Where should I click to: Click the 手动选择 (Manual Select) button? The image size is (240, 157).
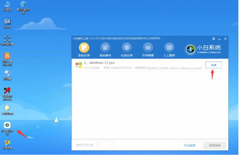189,145
